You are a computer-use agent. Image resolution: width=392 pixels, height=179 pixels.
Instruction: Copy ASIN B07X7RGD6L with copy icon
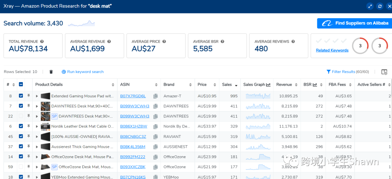pyautogui.click(x=155, y=96)
